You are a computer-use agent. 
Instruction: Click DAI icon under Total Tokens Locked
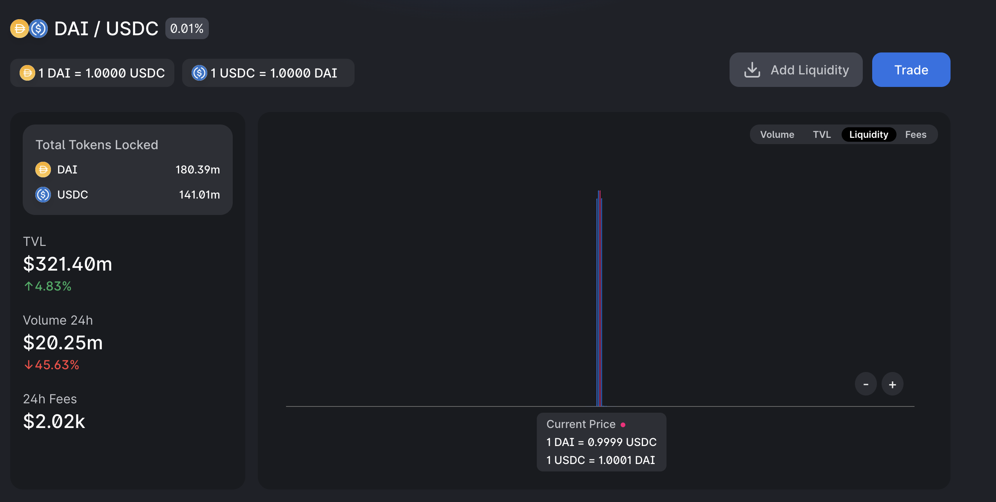pos(43,170)
